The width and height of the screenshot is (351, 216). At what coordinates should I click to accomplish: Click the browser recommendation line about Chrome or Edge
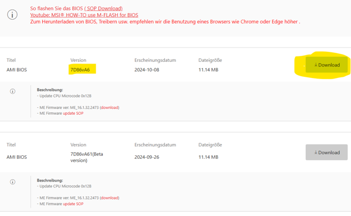pyautogui.click(x=165, y=21)
